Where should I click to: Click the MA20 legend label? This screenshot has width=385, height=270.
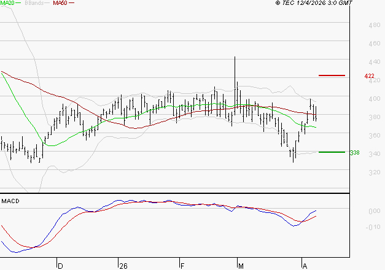pos(7,3)
